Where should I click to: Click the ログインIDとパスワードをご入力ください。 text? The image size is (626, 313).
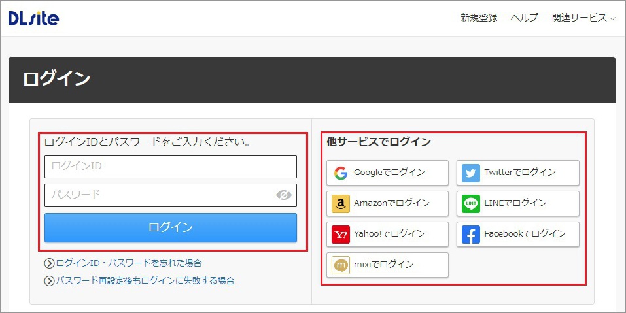tap(147, 142)
